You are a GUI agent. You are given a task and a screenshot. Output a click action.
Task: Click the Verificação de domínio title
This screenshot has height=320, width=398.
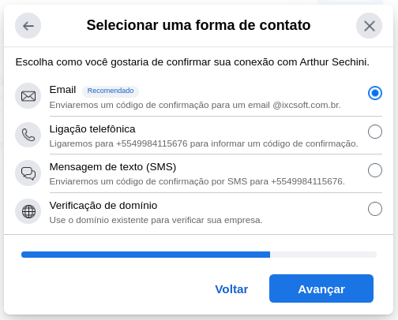(x=103, y=206)
